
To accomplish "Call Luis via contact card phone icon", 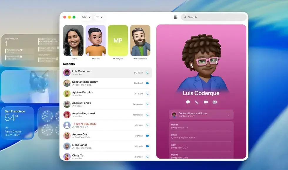I will (x=197, y=102).
